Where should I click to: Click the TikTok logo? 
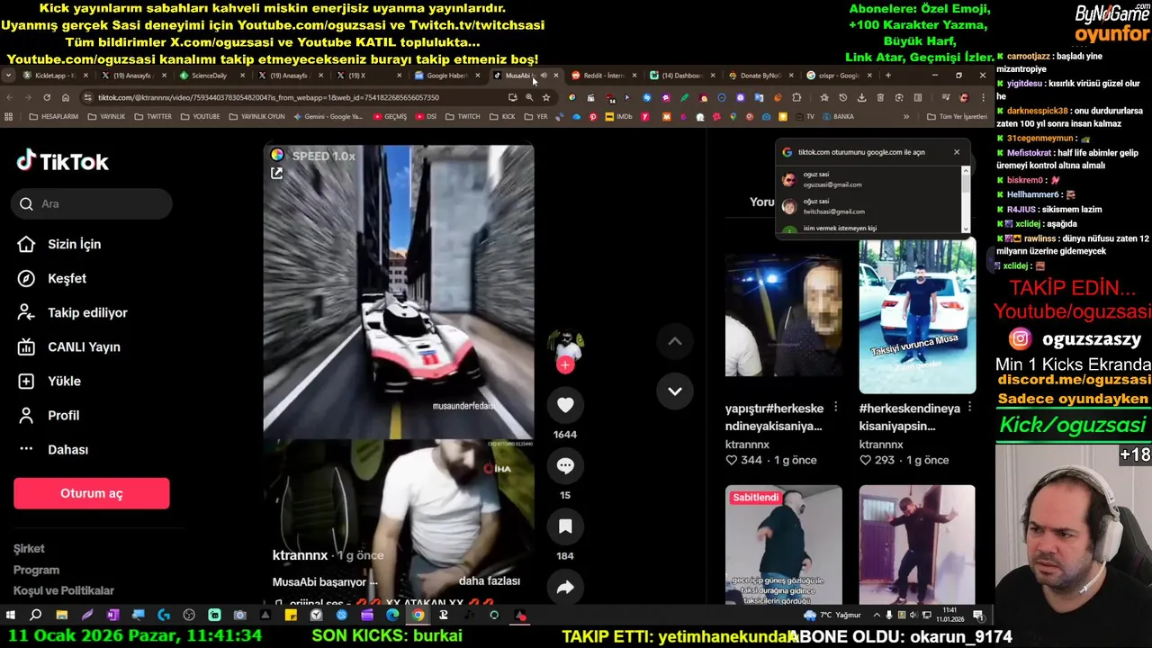pos(62,161)
